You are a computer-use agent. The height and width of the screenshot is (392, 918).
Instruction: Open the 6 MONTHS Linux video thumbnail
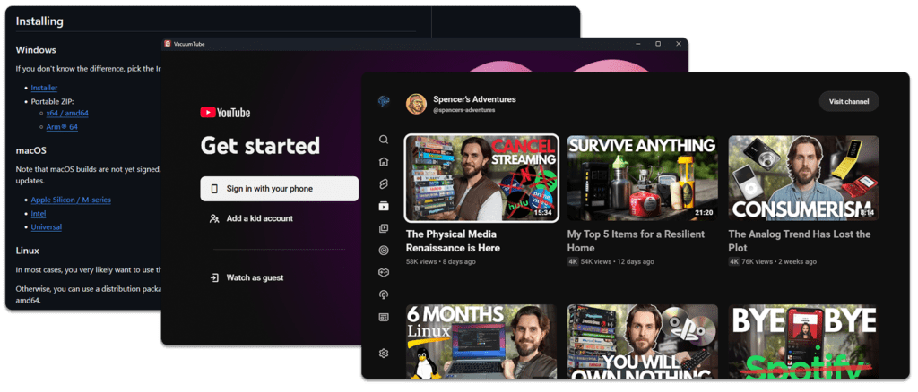coord(481,341)
